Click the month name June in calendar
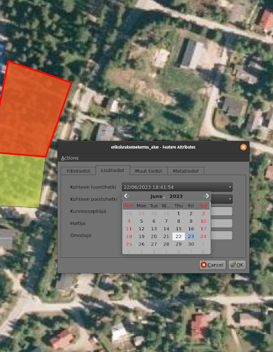 (x=156, y=197)
